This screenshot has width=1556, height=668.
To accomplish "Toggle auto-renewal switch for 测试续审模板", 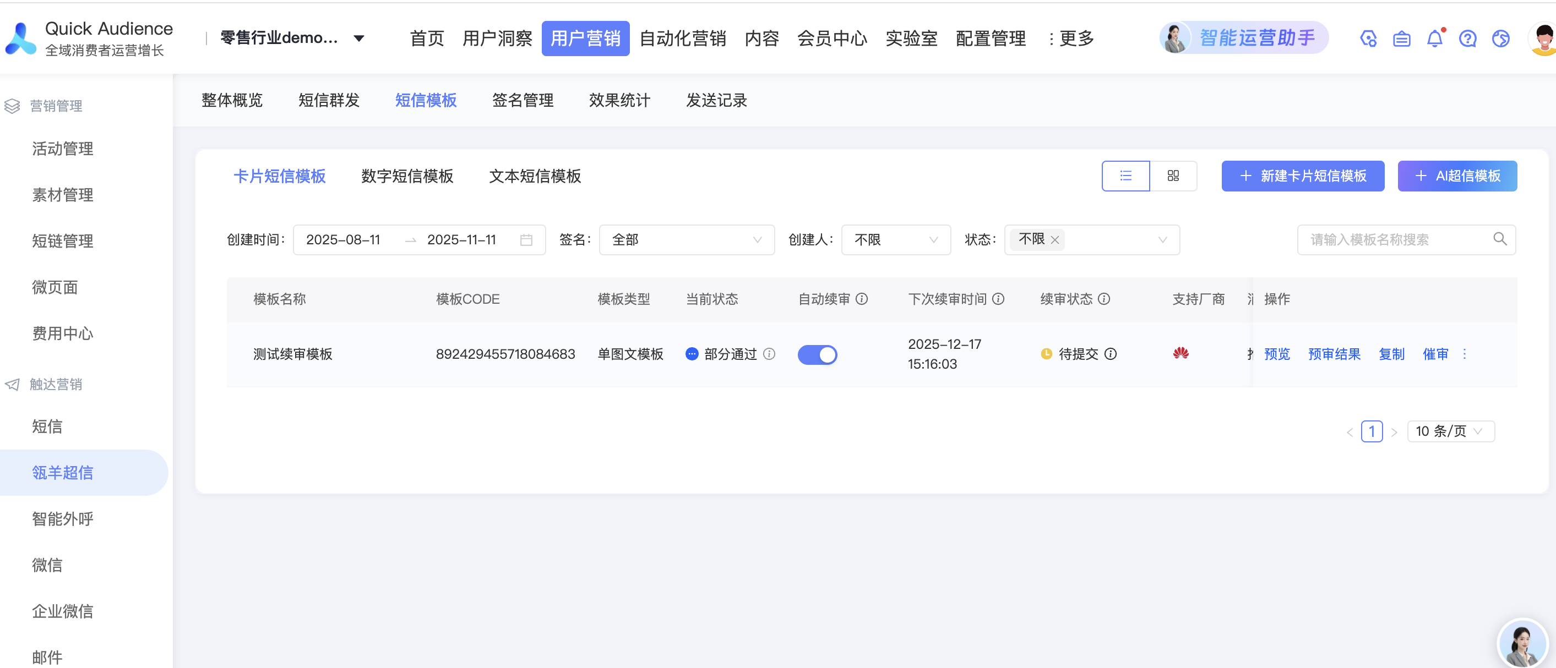I will 817,354.
